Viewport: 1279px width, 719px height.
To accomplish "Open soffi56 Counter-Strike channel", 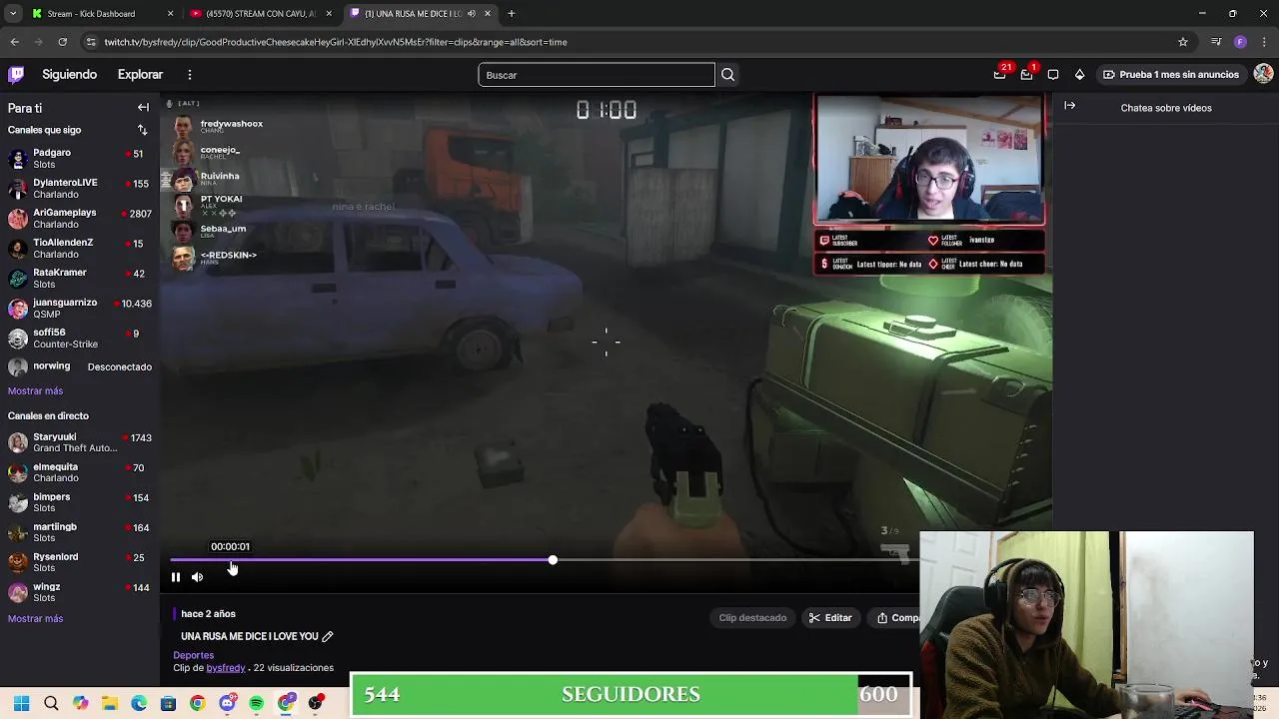I will tap(80, 338).
